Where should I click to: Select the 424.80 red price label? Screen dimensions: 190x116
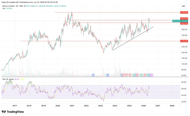point(184,18)
